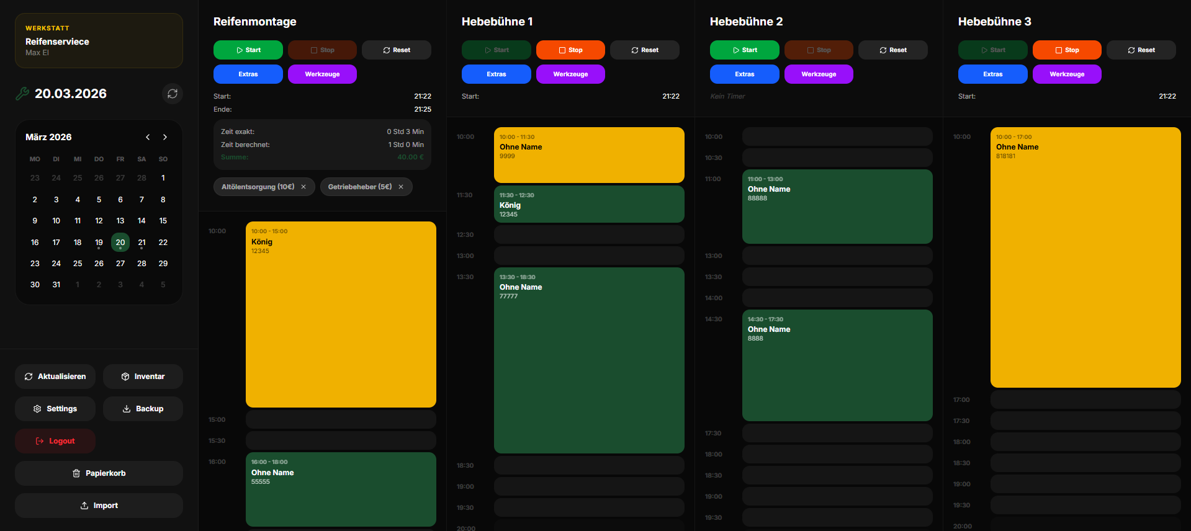Image resolution: width=1191 pixels, height=531 pixels.
Task: Log out using the Logout button
Action: tap(55, 441)
